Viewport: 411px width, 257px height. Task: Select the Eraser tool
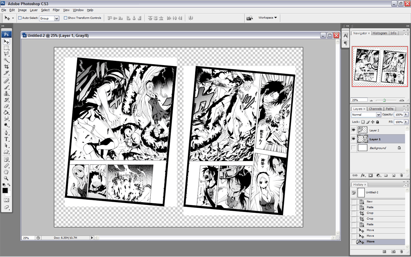(6, 106)
